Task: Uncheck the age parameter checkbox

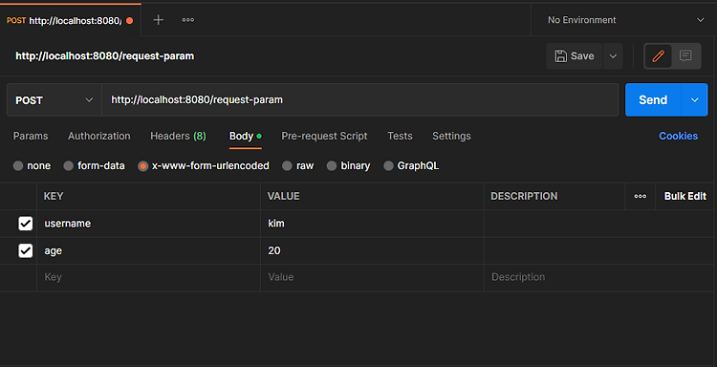Action: tap(25, 251)
